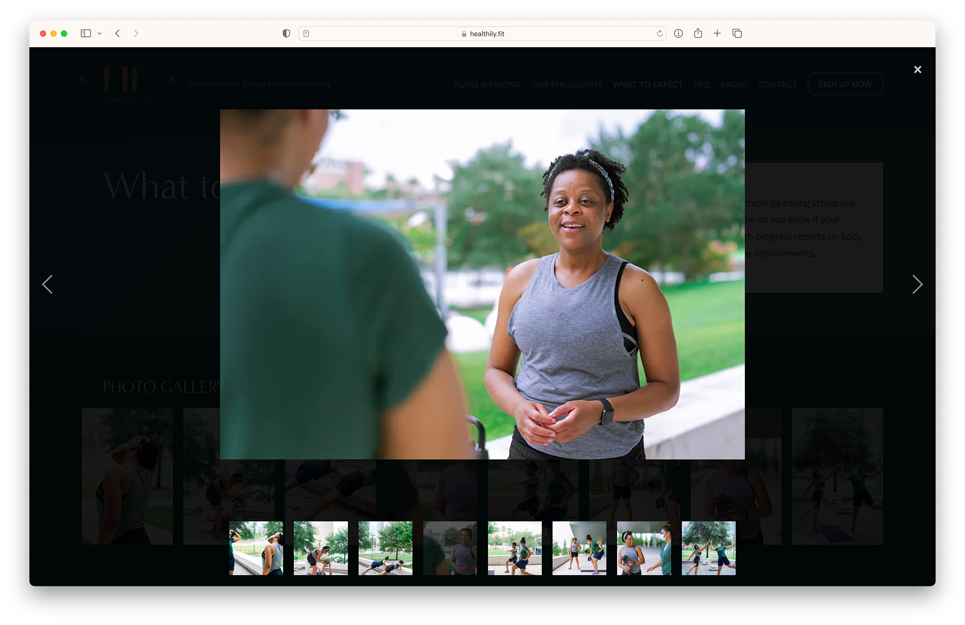Go to the previous gallery photo
Image resolution: width=965 pixels, height=625 pixels.
[x=47, y=285]
